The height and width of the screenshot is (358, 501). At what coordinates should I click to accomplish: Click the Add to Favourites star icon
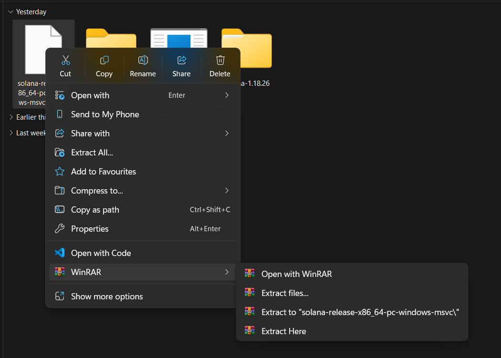tap(60, 172)
